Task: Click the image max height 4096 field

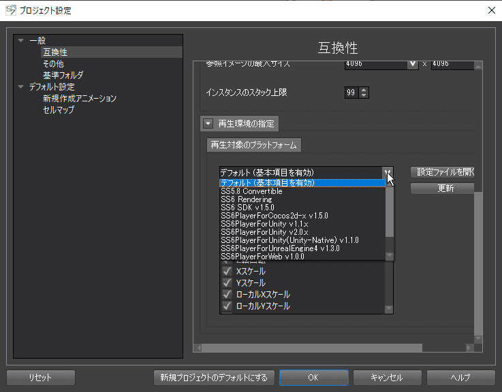Action: tap(452, 64)
